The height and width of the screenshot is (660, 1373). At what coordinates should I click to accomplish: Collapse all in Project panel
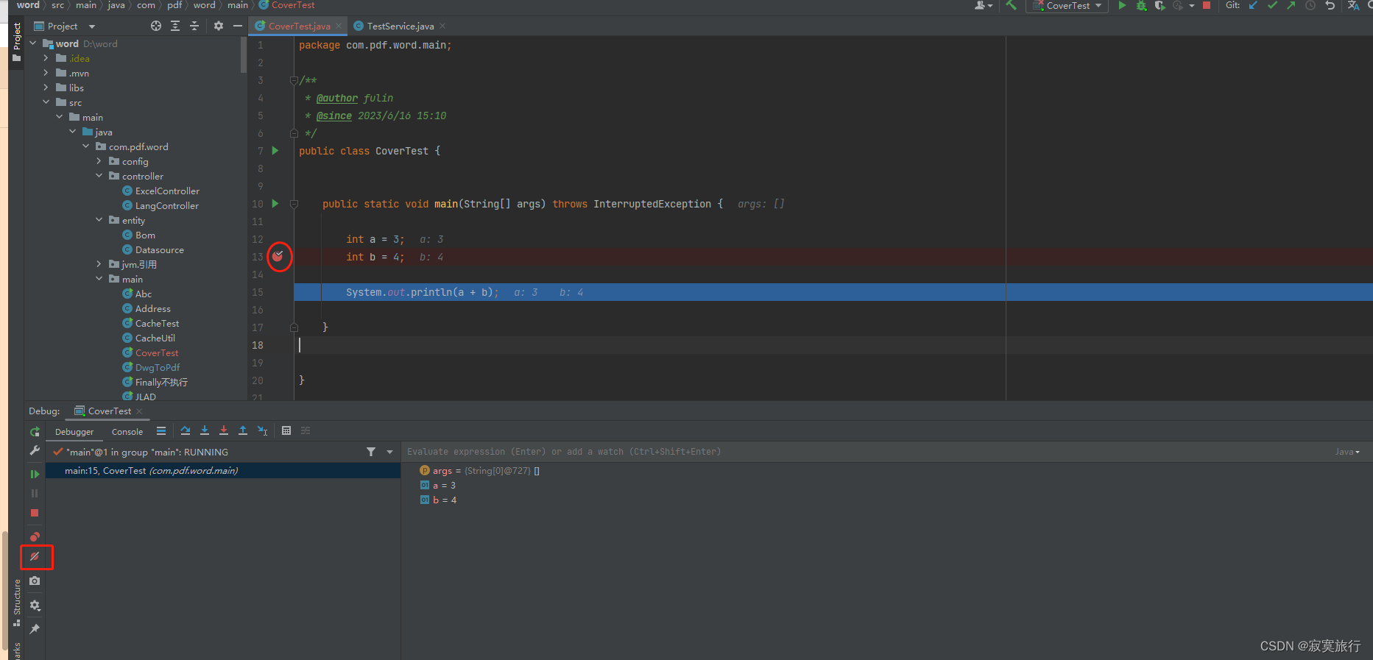pos(194,26)
